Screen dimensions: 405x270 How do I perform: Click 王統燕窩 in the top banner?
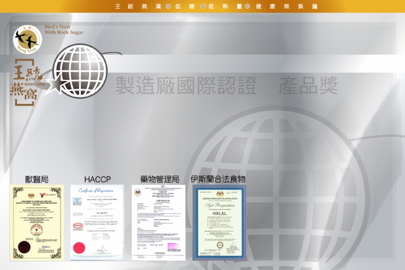pyautogui.click(x=138, y=7)
